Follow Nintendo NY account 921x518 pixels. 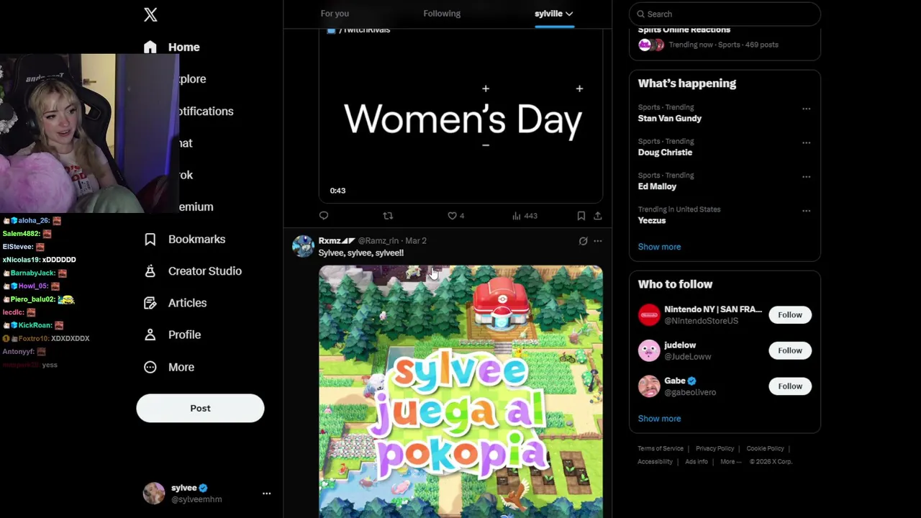pos(789,314)
